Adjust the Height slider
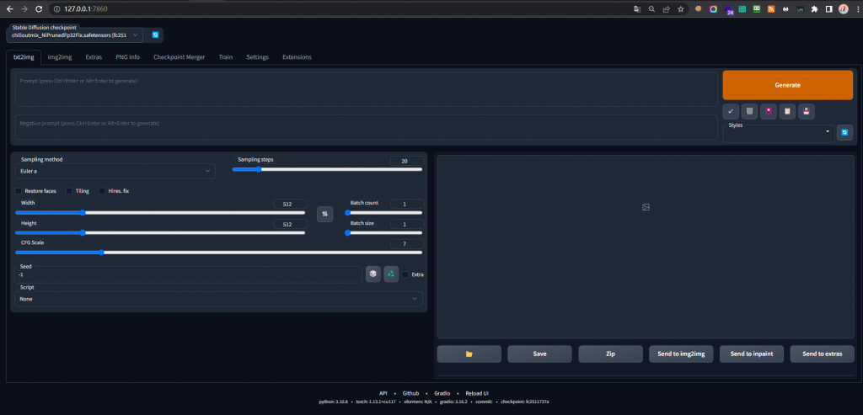The image size is (863, 415). coord(160,232)
